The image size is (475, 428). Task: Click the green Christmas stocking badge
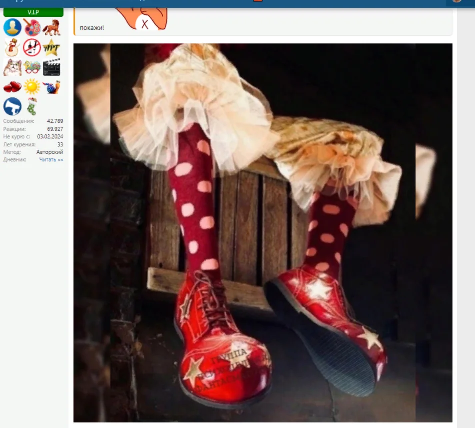coord(32,106)
